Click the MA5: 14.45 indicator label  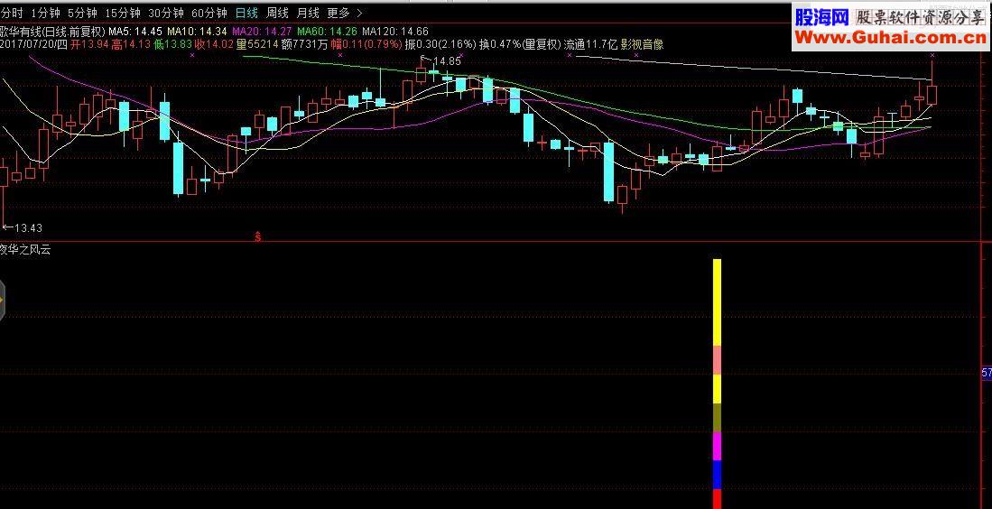[x=134, y=31]
